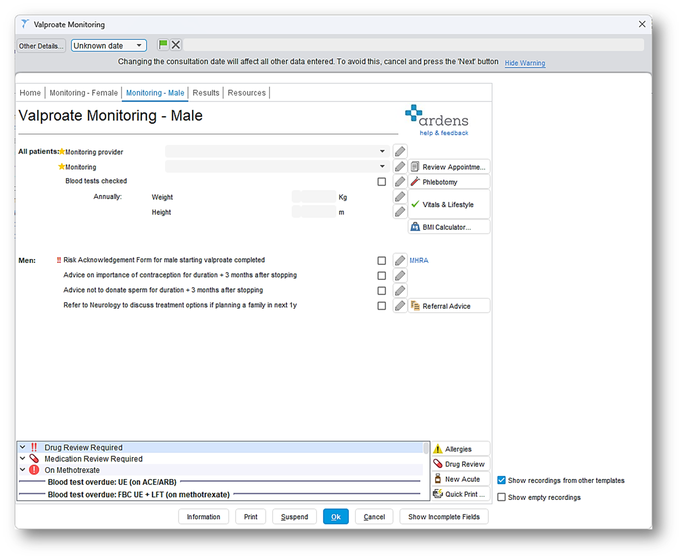Click pencil icon for the Height field
This screenshot has width=682, height=559.
pyautogui.click(x=400, y=212)
